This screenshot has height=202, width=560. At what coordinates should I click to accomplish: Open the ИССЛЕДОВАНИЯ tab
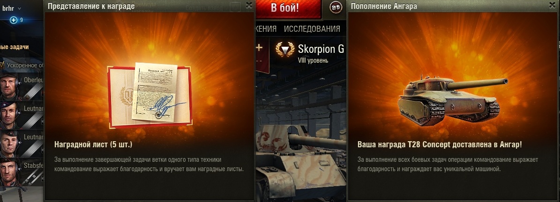(312, 29)
